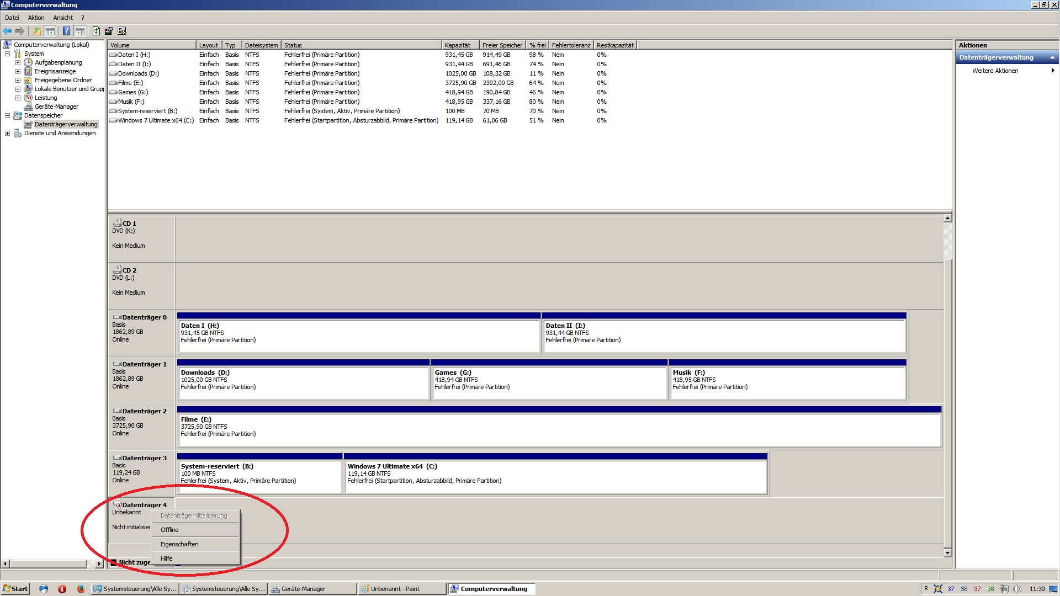Screen dimensions: 1060x596
Task: Open the ? help menu
Action: (83, 18)
